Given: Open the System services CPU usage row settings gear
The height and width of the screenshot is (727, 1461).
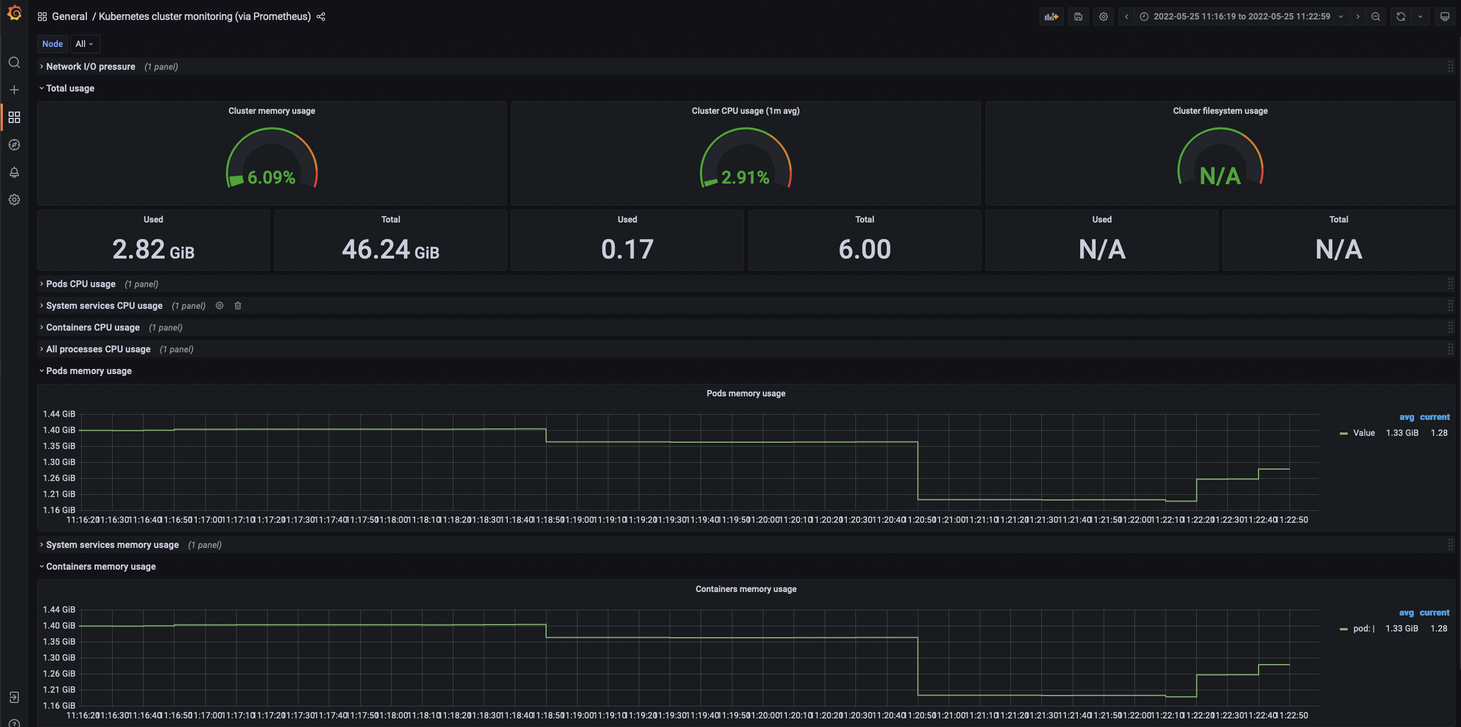Looking at the screenshot, I should tap(220, 305).
